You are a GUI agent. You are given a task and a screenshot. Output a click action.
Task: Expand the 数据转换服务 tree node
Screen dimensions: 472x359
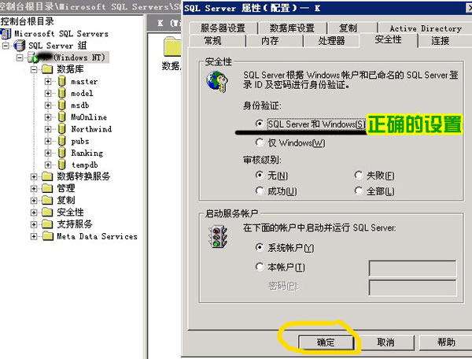[34, 176]
